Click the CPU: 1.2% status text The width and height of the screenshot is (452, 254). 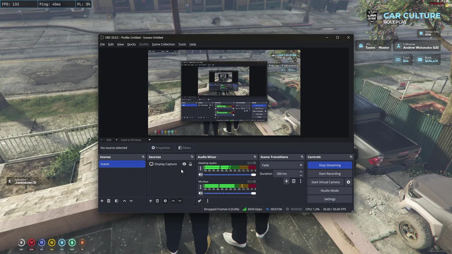pos(312,209)
